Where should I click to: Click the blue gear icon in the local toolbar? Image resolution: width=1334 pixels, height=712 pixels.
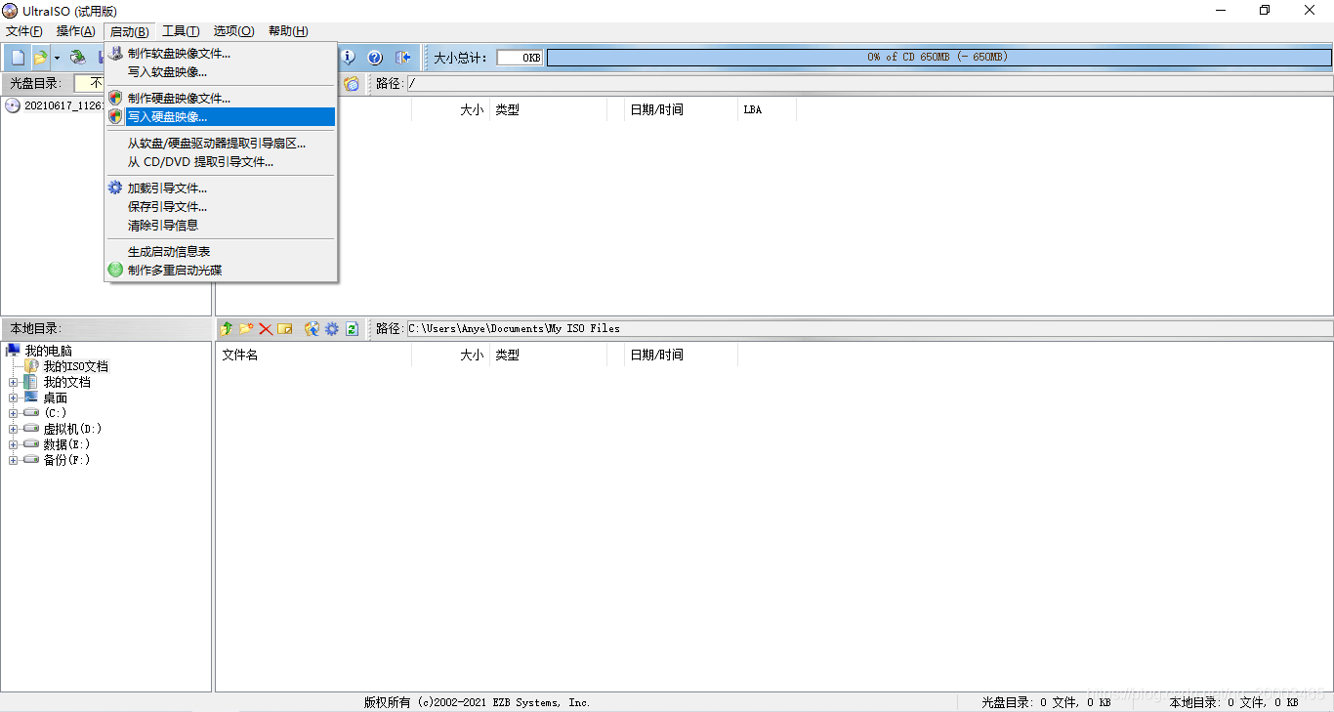(x=332, y=329)
